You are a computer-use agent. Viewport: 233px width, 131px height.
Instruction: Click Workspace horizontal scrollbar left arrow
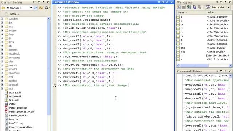click(x=178, y=65)
